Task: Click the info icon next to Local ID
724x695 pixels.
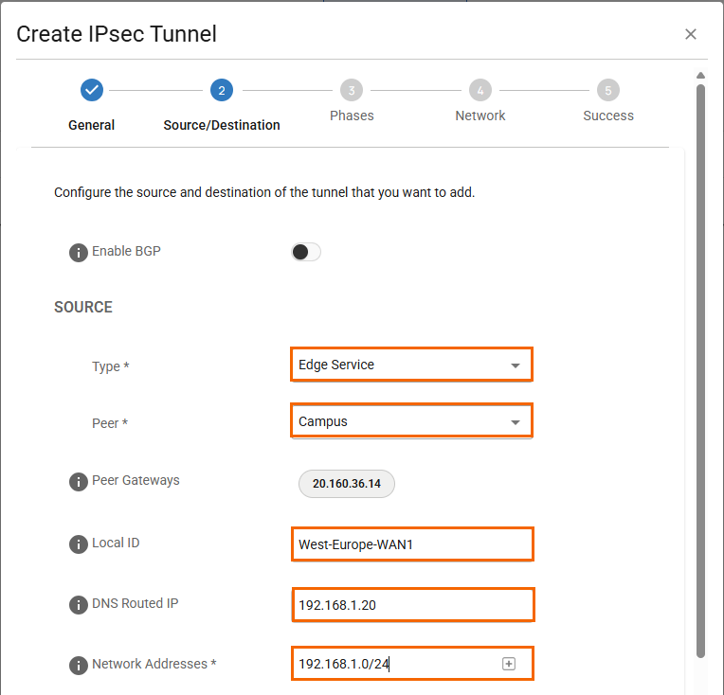Action: point(79,544)
